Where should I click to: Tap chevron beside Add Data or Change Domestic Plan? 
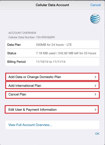coord(95,77)
